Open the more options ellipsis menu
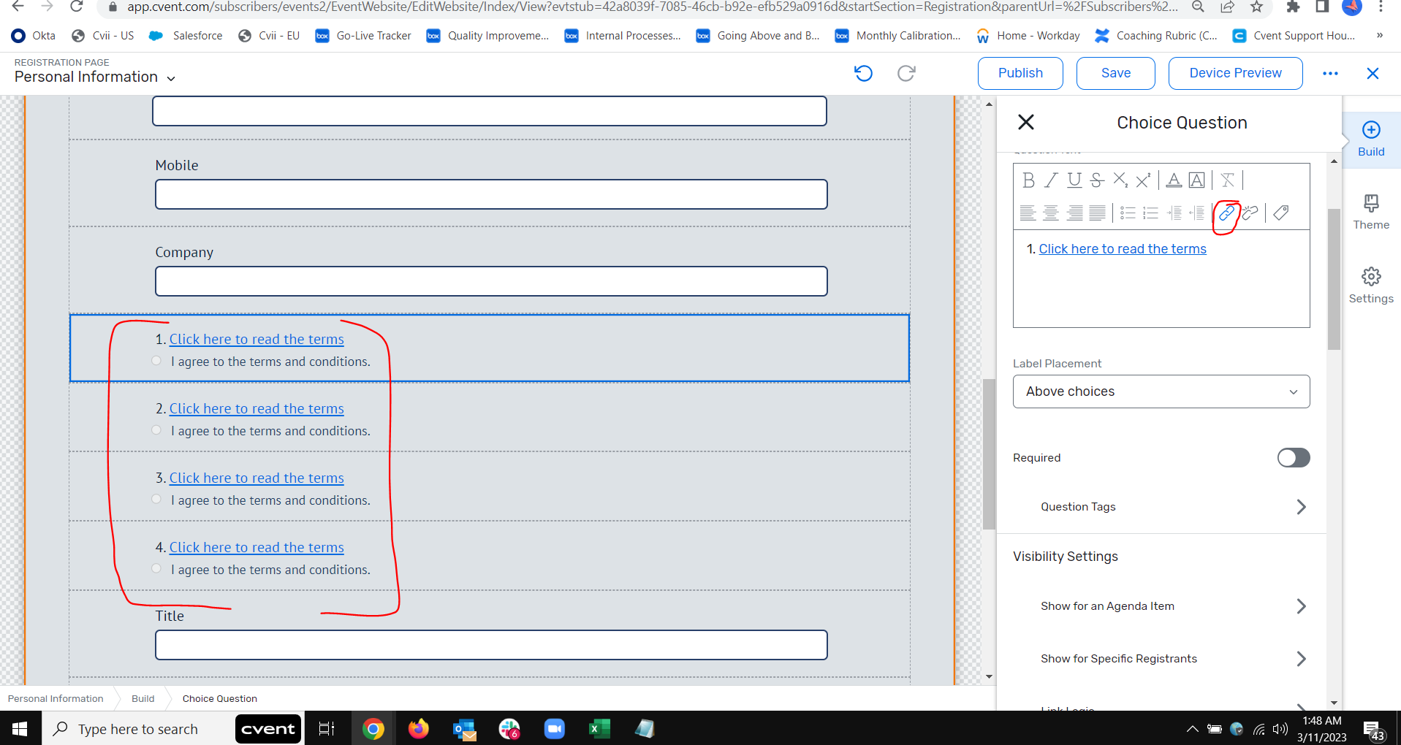This screenshot has height=745, width=1401. [x=1330, y=73]
